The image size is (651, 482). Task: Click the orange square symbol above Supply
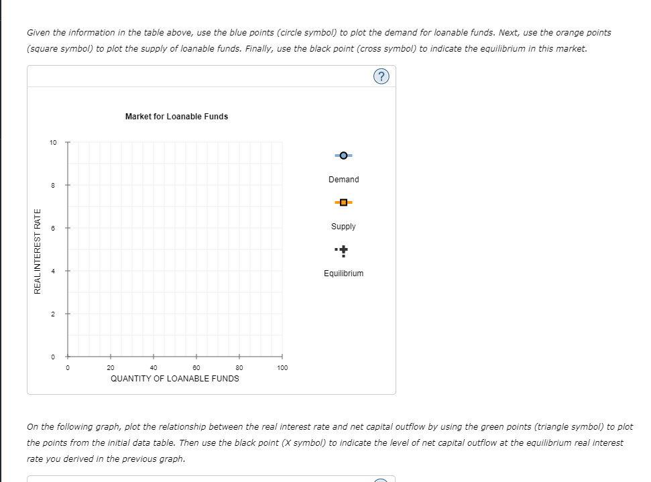click(x=343, y=202)
